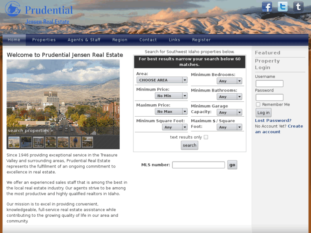This screenshot has width=311, height=233.
Task: Go to the Register page
Action: click(x=201, y=40)
